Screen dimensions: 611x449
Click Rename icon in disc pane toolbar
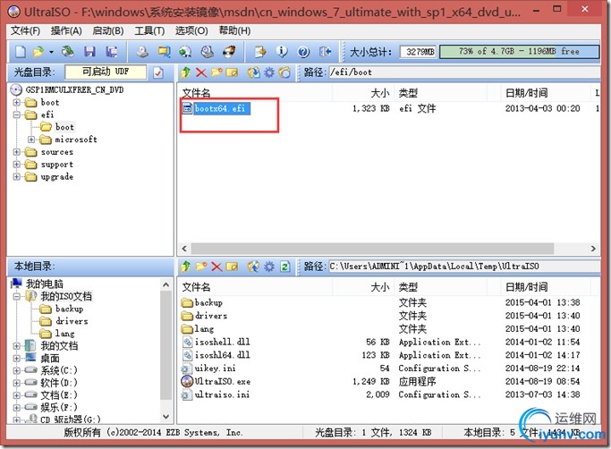point(232,72)
